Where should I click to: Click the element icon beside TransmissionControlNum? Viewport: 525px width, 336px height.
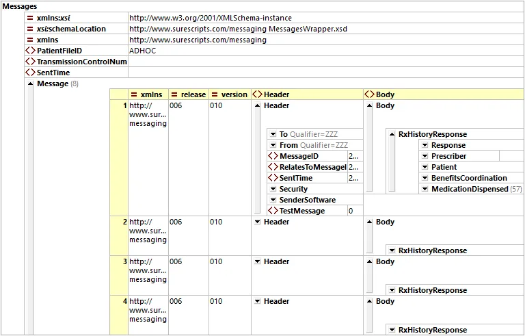coord(30,62)
